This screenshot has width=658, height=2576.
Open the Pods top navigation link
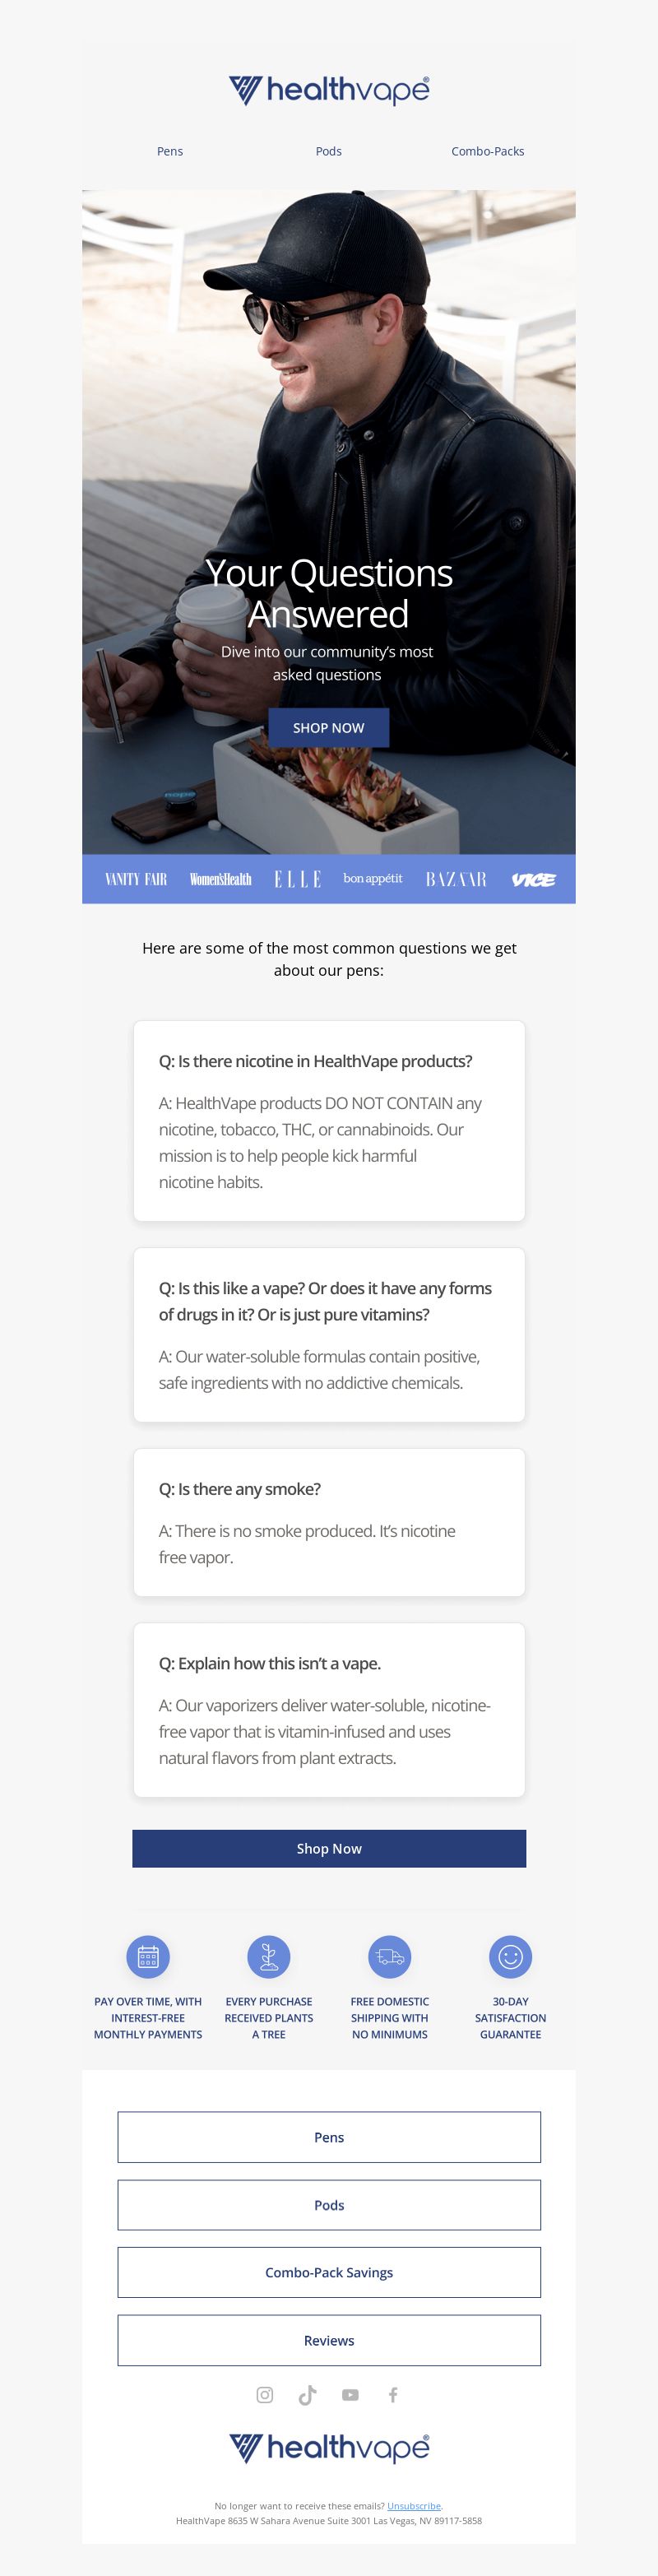329,151
